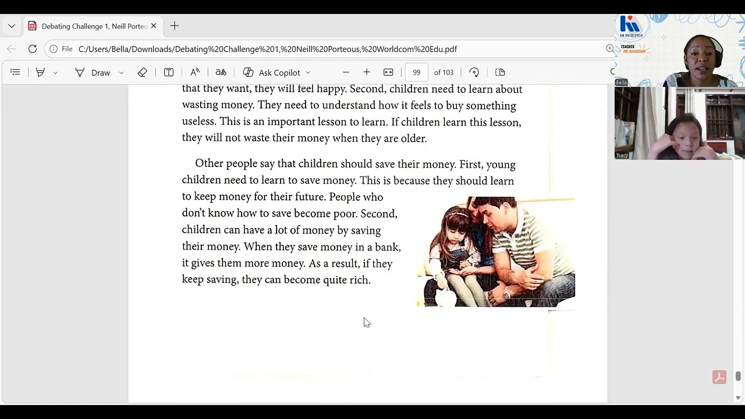The image size is (745, 419).
Task: Activate the Draw tool
Action: (x=93, y=72)
